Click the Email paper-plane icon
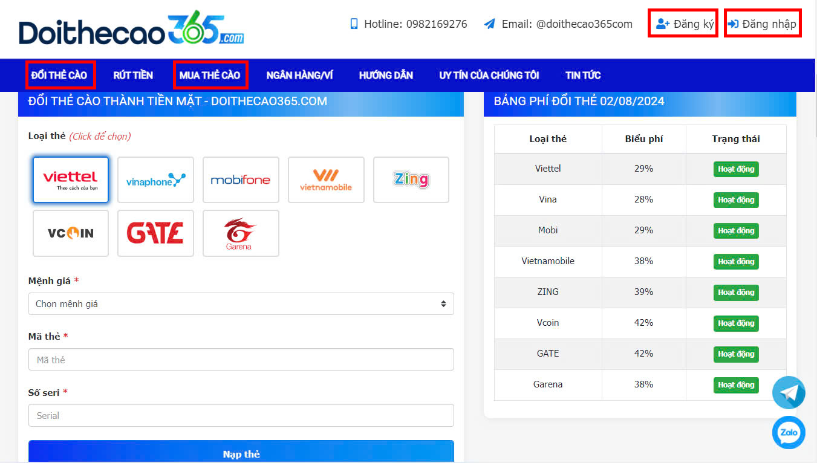This screenshot has height=463, width=817. [490, 24]
